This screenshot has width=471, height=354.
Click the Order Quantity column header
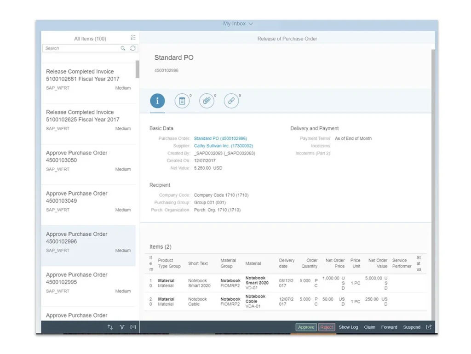point(310,263)
